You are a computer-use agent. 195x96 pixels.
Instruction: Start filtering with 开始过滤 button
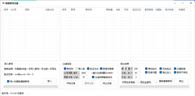pyautogui.click(x=71, y=83)
